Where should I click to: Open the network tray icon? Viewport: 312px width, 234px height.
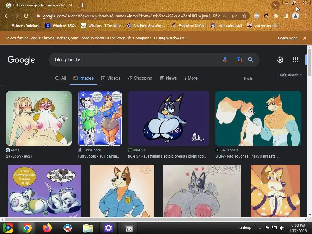tap(275, 228)
